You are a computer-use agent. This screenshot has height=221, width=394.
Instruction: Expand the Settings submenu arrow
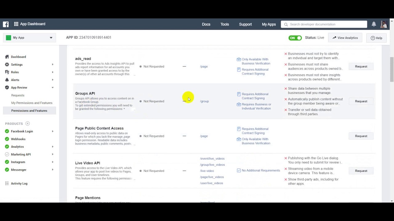pyautogui.click(x=53, y=64)
